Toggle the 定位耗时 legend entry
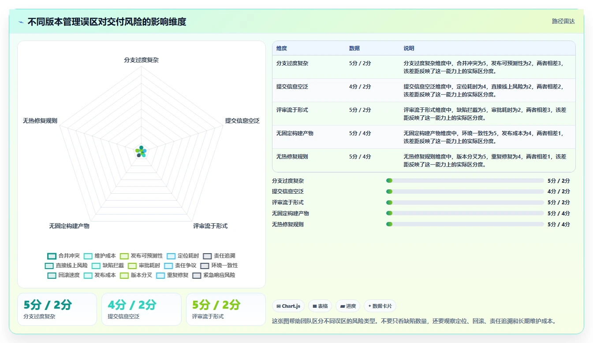 pos(183,256)
